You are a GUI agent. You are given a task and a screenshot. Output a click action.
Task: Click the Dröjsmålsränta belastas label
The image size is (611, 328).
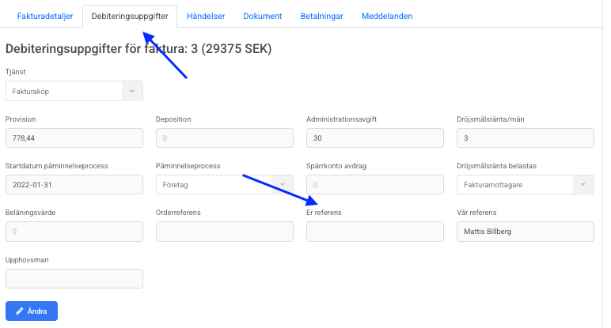pyautogui.click(x=496, y=166)
